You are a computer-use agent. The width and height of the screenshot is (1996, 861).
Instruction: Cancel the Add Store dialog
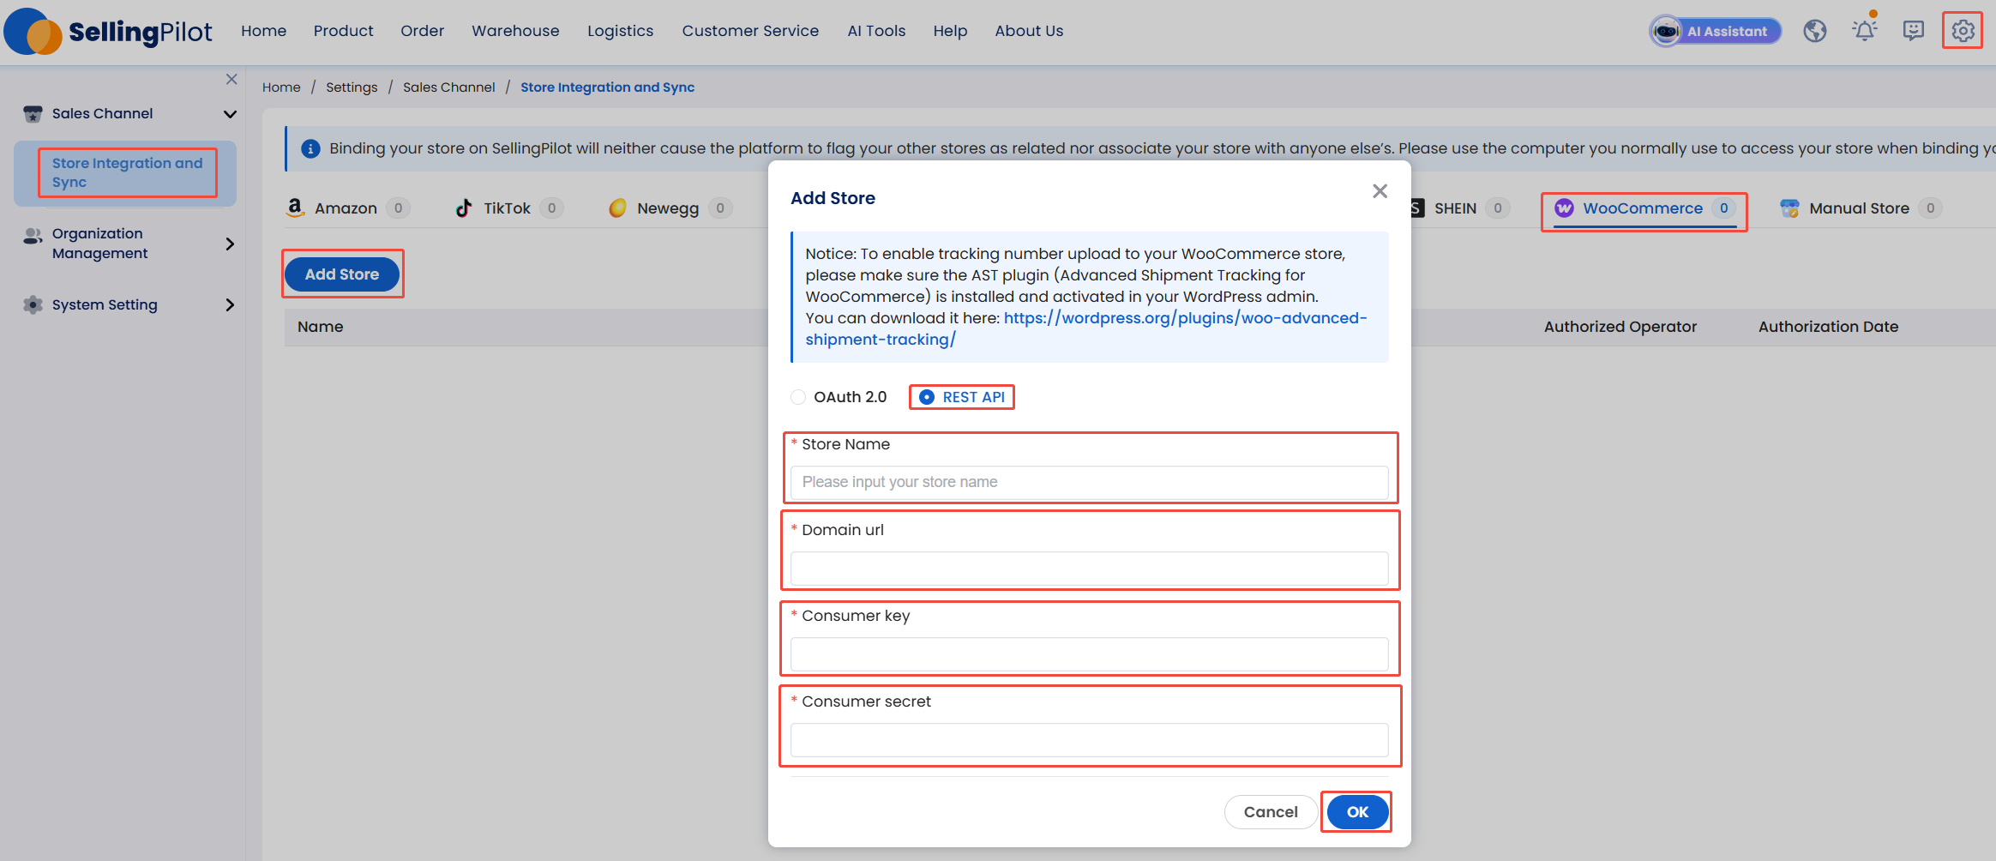point(1271,812)
